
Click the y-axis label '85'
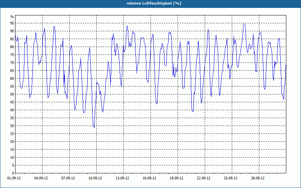(12, 39)
